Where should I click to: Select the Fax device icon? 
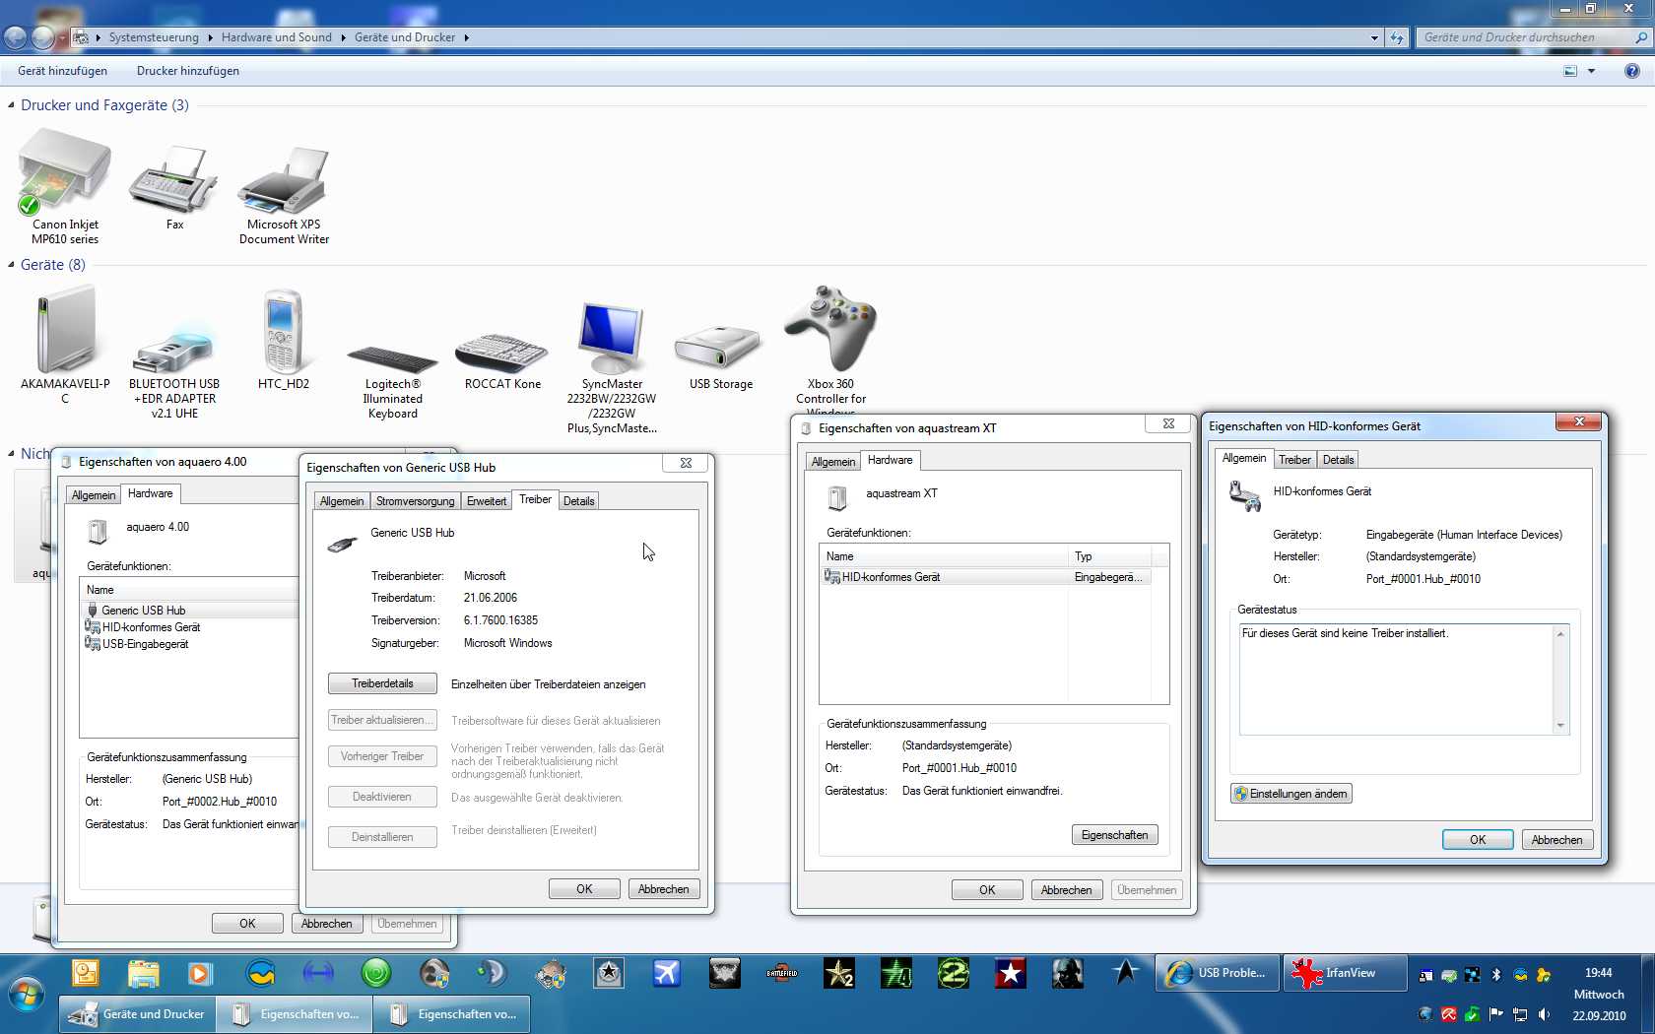tap(174, 187)
